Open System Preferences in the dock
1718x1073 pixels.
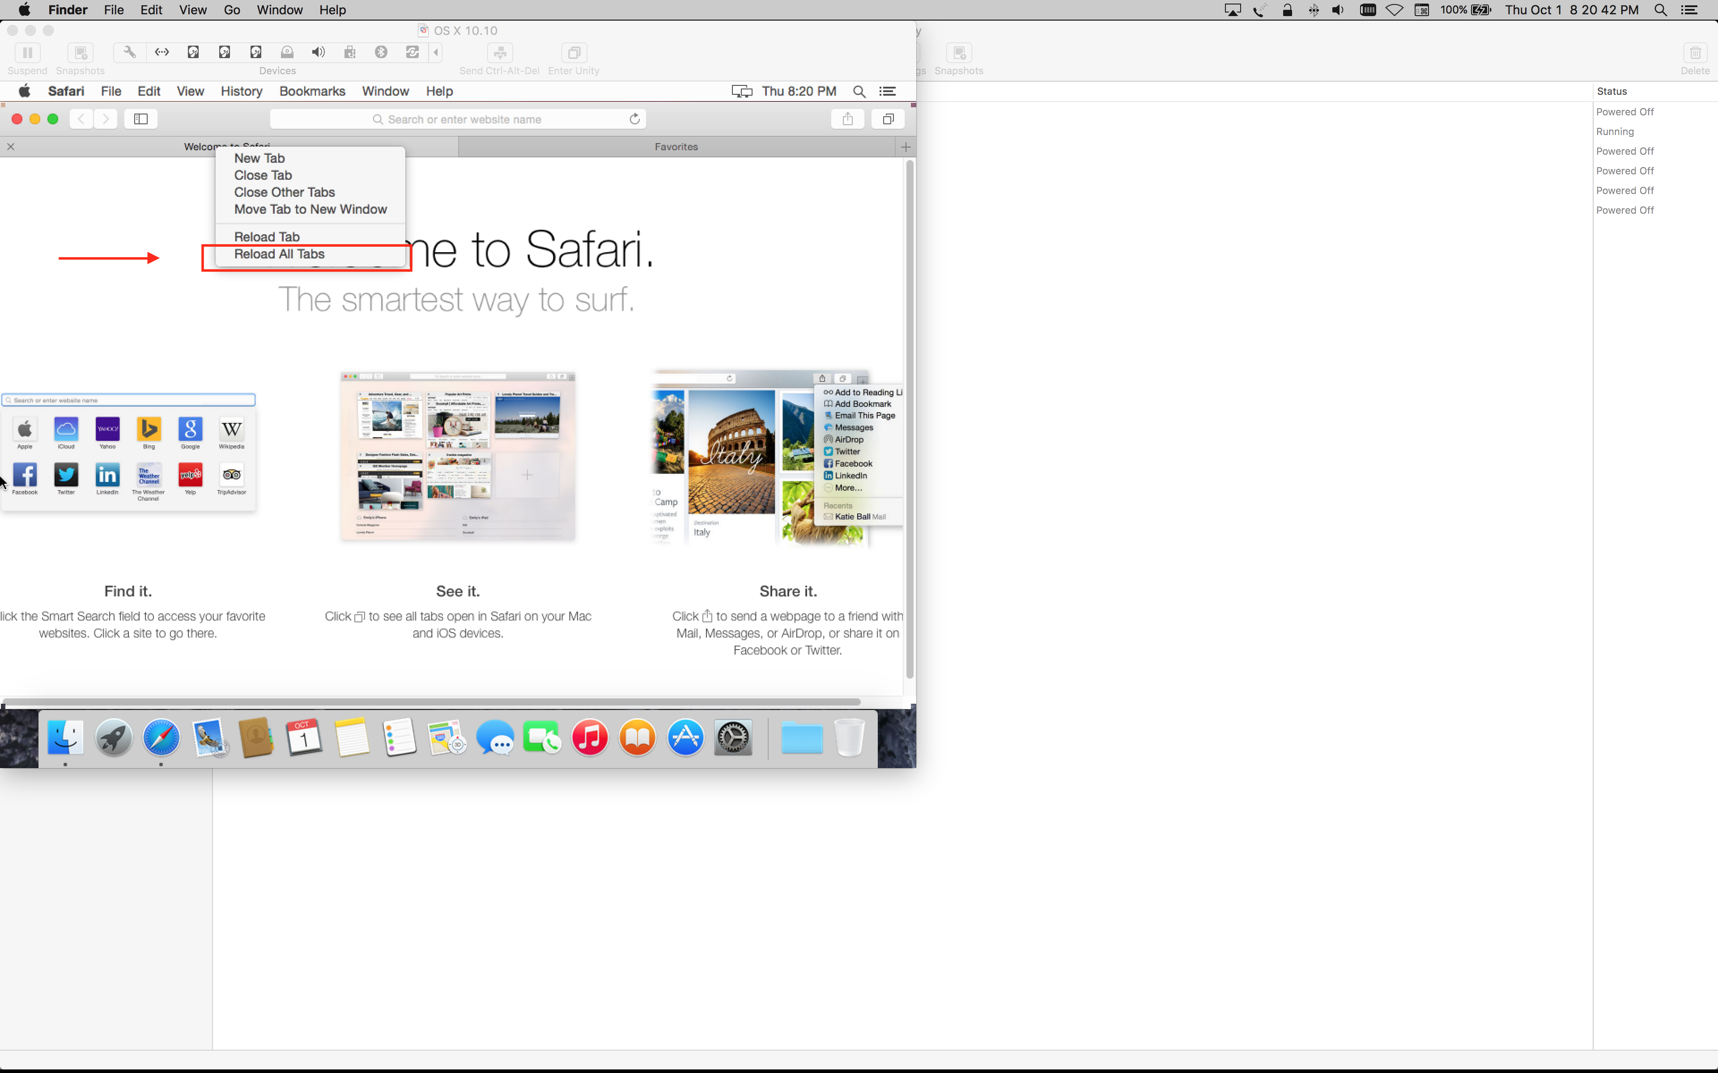pyautogui.click(x=733, y=738)
